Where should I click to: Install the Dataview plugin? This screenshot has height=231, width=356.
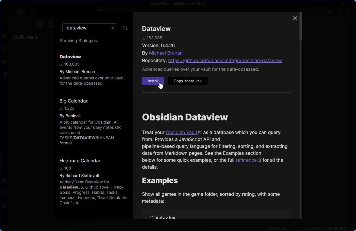coord(153,81)
